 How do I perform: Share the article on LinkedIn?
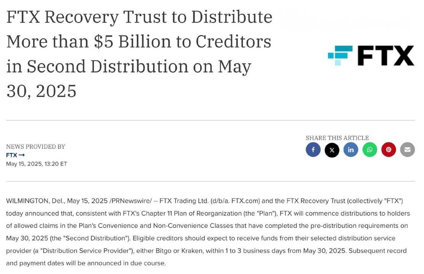click(x=351, y=150)
